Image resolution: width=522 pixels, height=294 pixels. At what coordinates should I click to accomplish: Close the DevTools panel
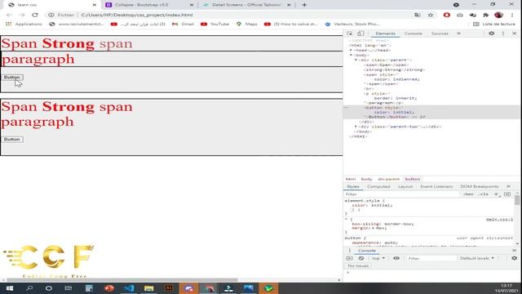pyautogui.click(x=515, y=33)
